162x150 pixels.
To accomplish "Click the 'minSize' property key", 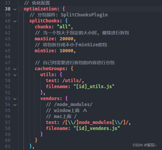I will pos(44,51).
